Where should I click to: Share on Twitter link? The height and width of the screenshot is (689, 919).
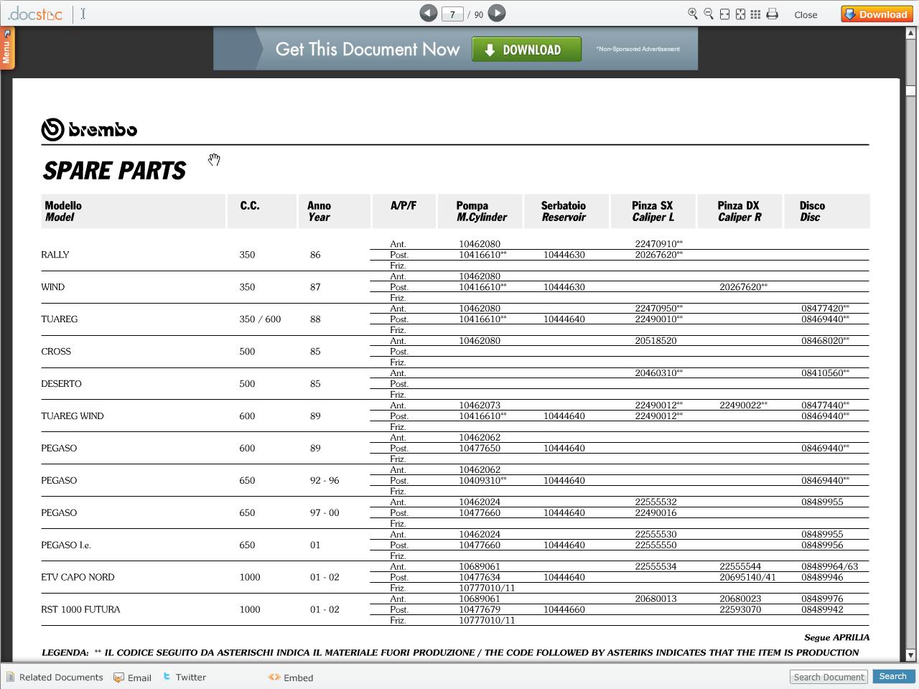point(185,677)
